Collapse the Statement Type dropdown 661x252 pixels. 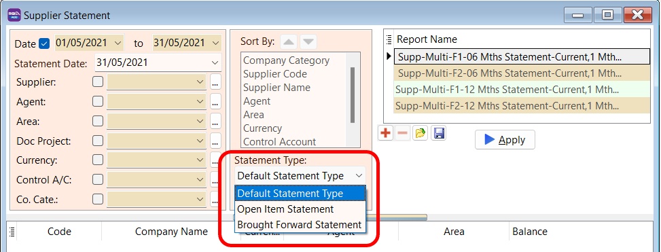(x=359, y=176)
